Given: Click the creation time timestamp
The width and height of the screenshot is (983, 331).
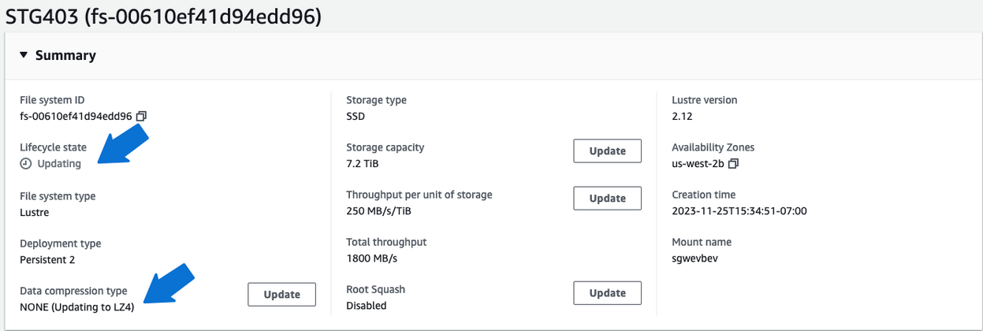Looking at the screenshot, I should 739,210.
